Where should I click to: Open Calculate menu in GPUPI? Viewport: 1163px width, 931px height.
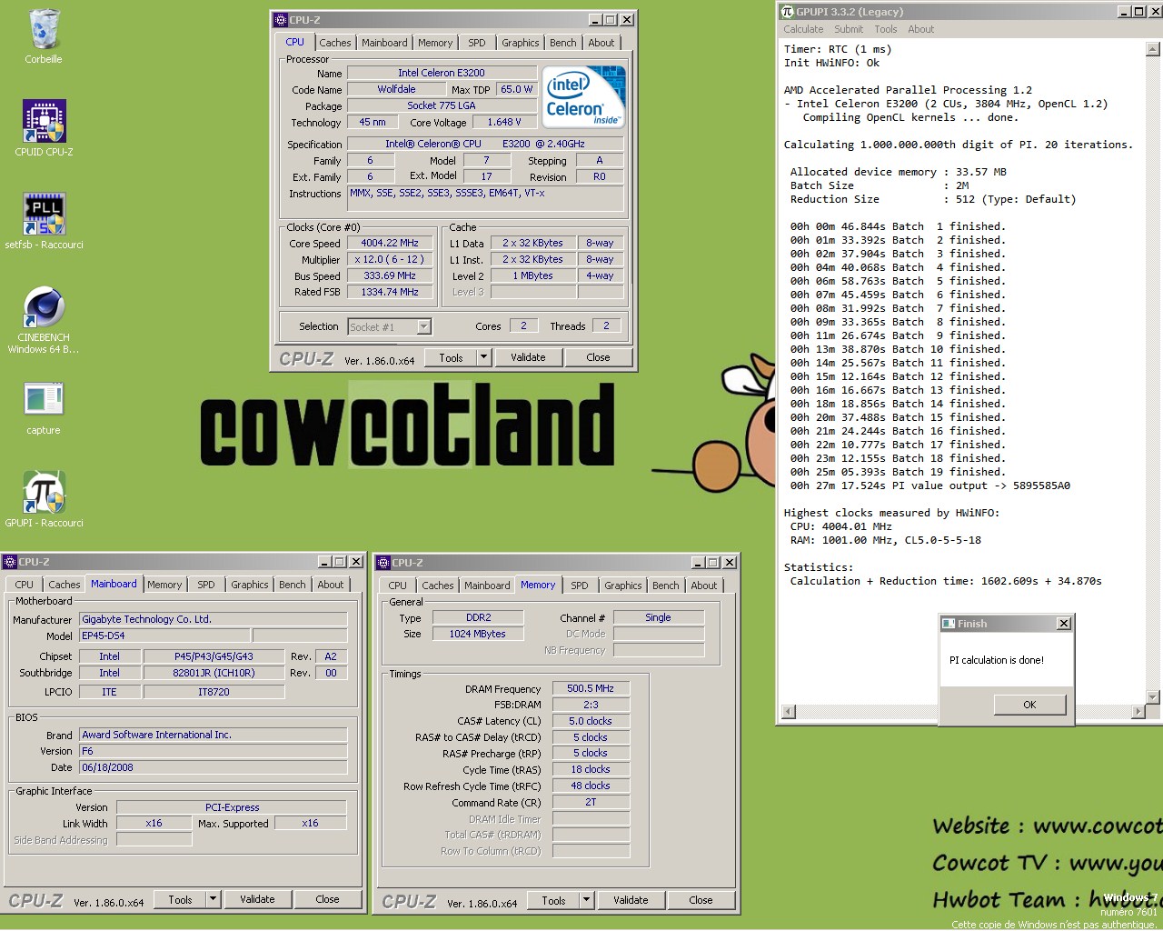coord(803,29)
